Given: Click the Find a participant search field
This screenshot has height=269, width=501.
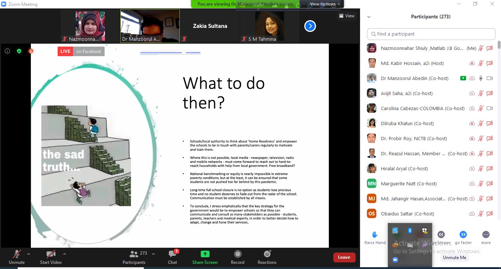Looking at the screenshot, I should pos(431,34).
